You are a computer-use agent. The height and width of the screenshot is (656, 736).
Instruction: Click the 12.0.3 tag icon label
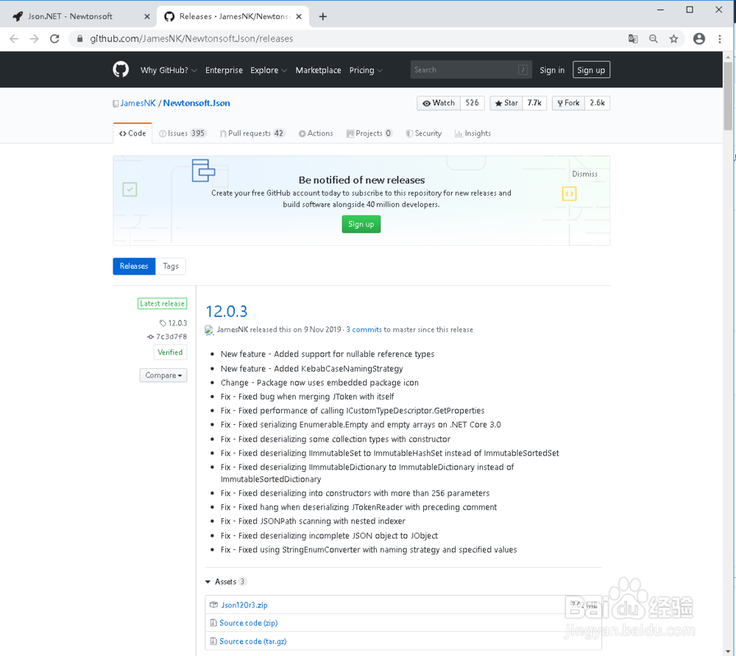pyautogui.click(x=173, y=323)
